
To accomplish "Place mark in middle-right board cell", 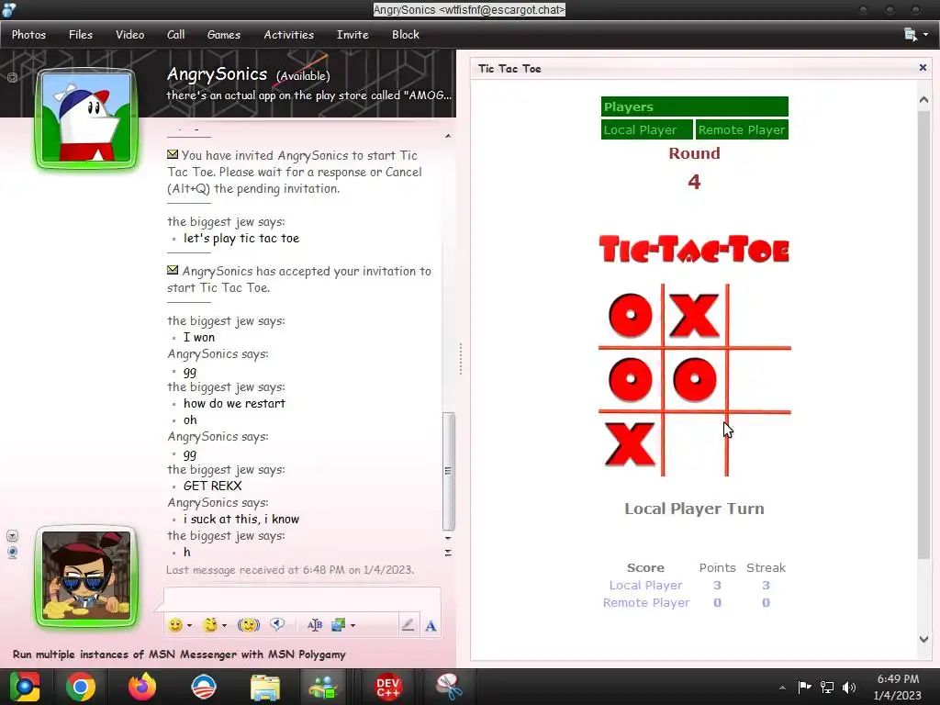I will [759, 379].
